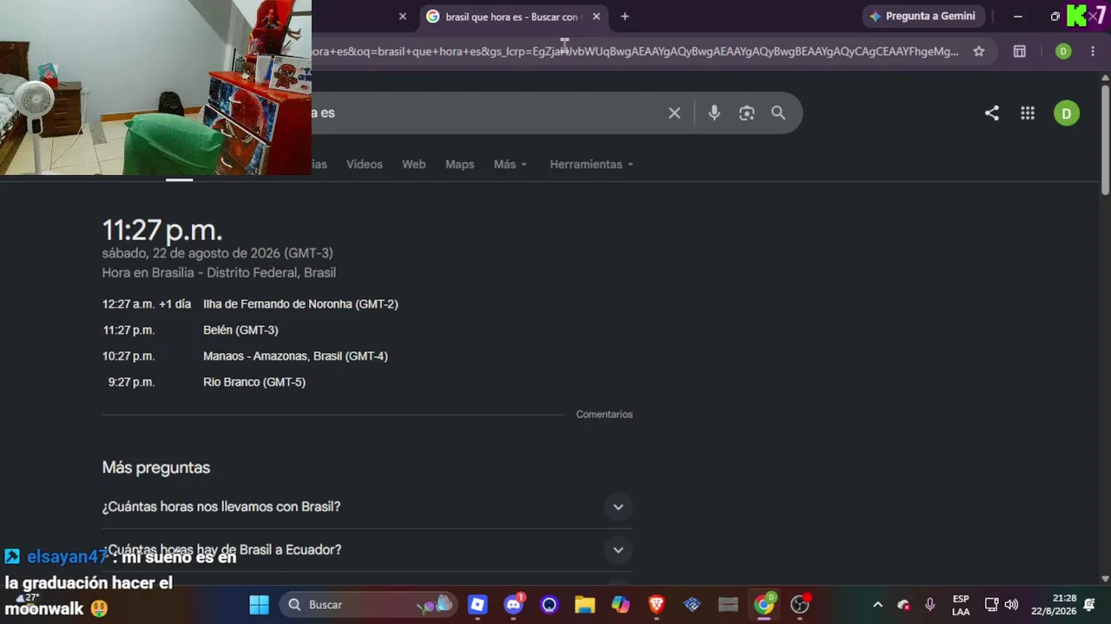Click the date 'sábado, 22 de agosto de 2026'

191,253
